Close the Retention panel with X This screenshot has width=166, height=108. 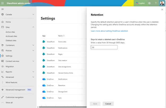[x=162, y=10]
